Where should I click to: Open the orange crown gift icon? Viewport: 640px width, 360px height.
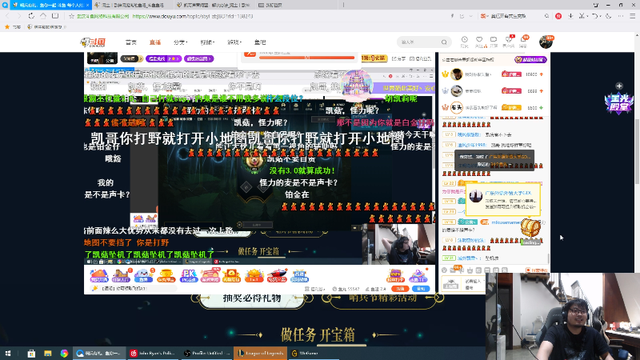point(254,276)
